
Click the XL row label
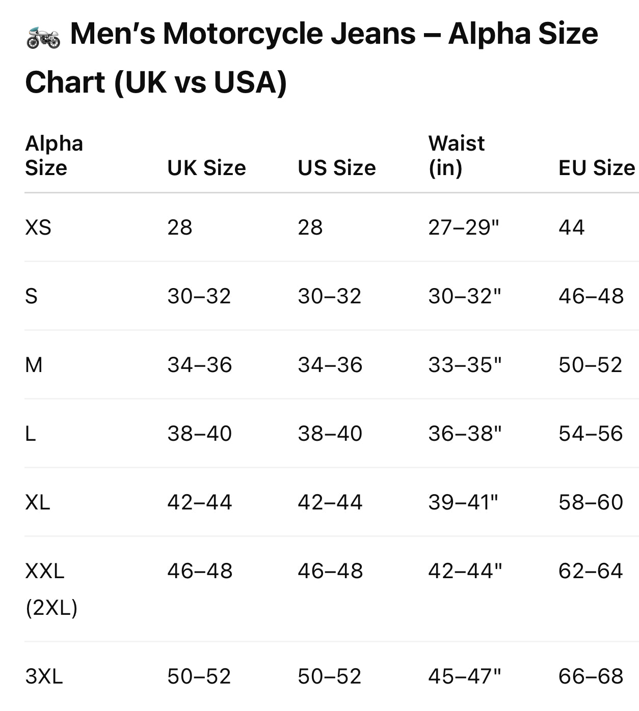(38, 502)
